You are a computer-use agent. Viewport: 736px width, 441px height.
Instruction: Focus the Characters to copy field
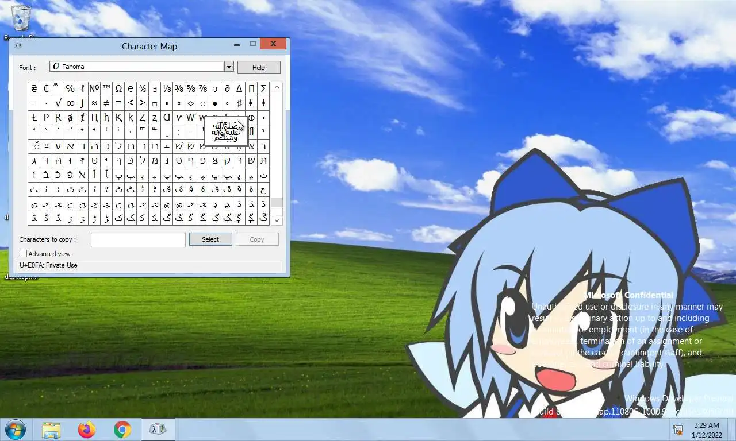click(x=138, y=239)
